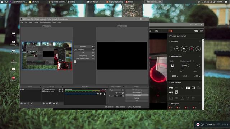Open scene transition properties gear
Image resolution: width=230 pixels, height=129 pixels.
pyautogui.click(x=123, y=93)
